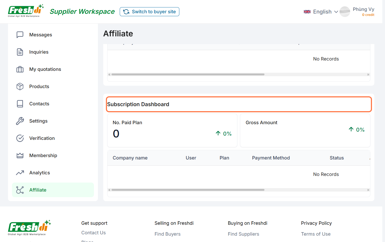Click the Settings wrench icon

pyautogui.click(x=20, y=121)
